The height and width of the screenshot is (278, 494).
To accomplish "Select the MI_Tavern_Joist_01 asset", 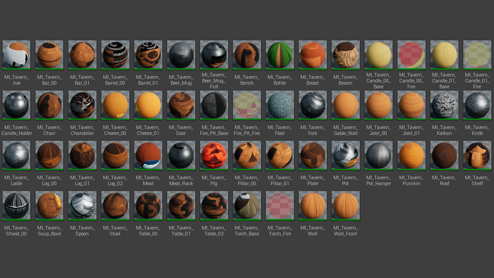I will (412, 105).
